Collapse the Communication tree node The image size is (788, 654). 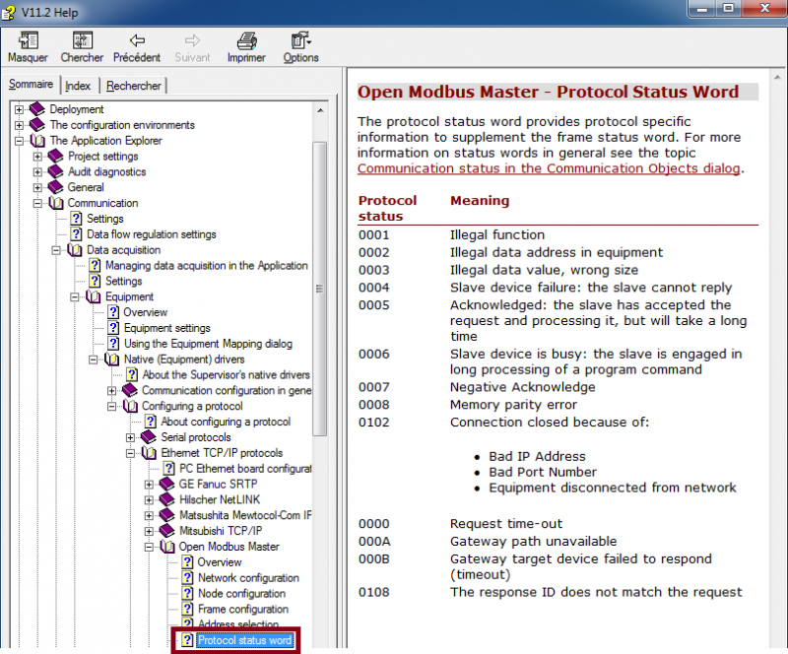37,203
